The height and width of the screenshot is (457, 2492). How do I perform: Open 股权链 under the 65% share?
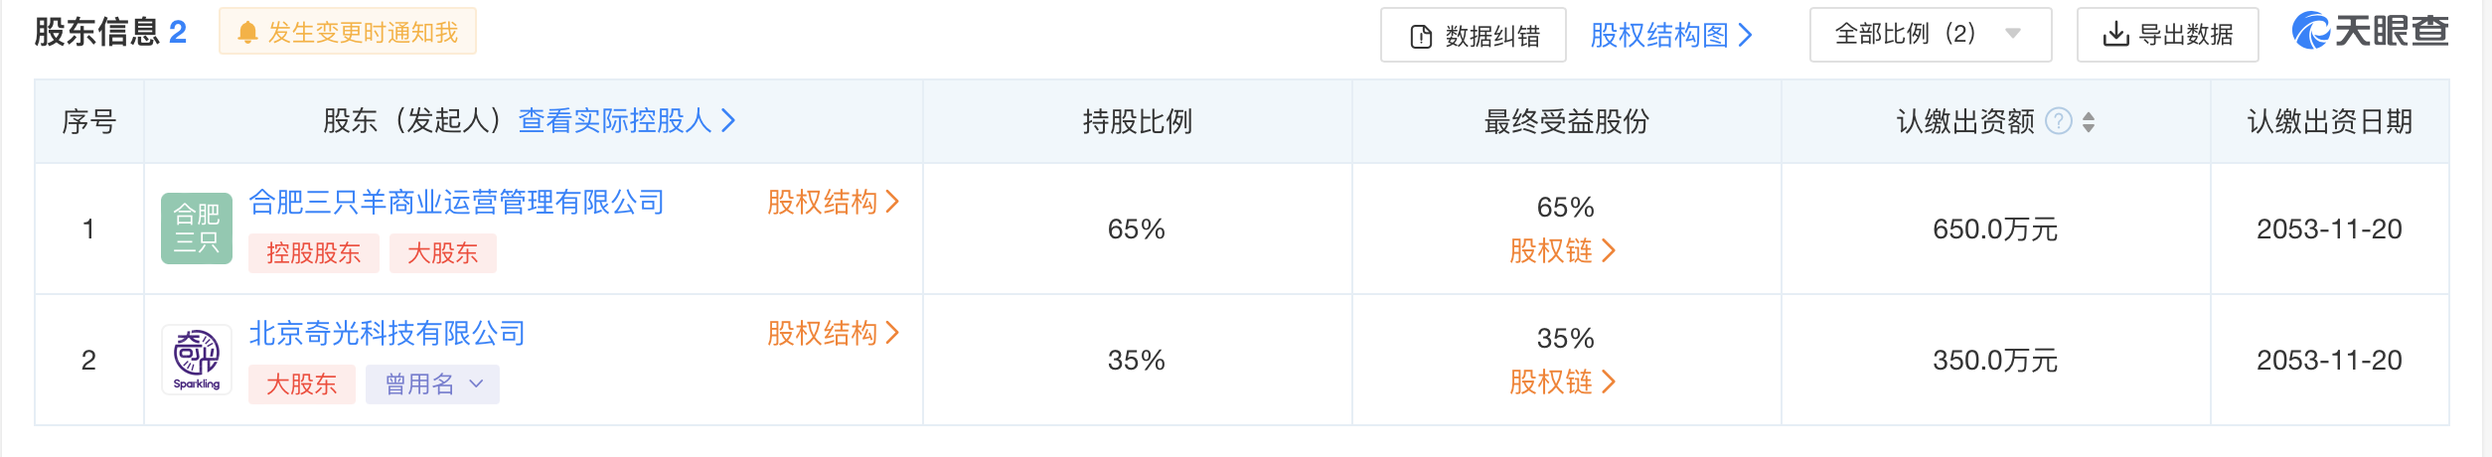tap(1562, 251)
